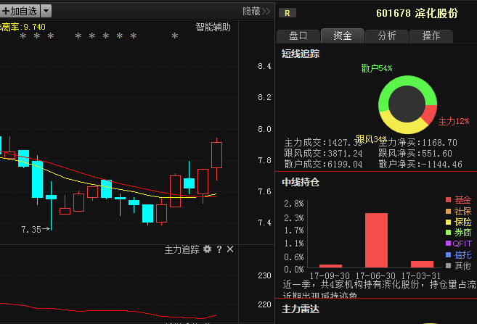This screenshot has height=324, width=477.
Task: Click the 加自选 add-to-watchlist button
Action: coord(20,12)
